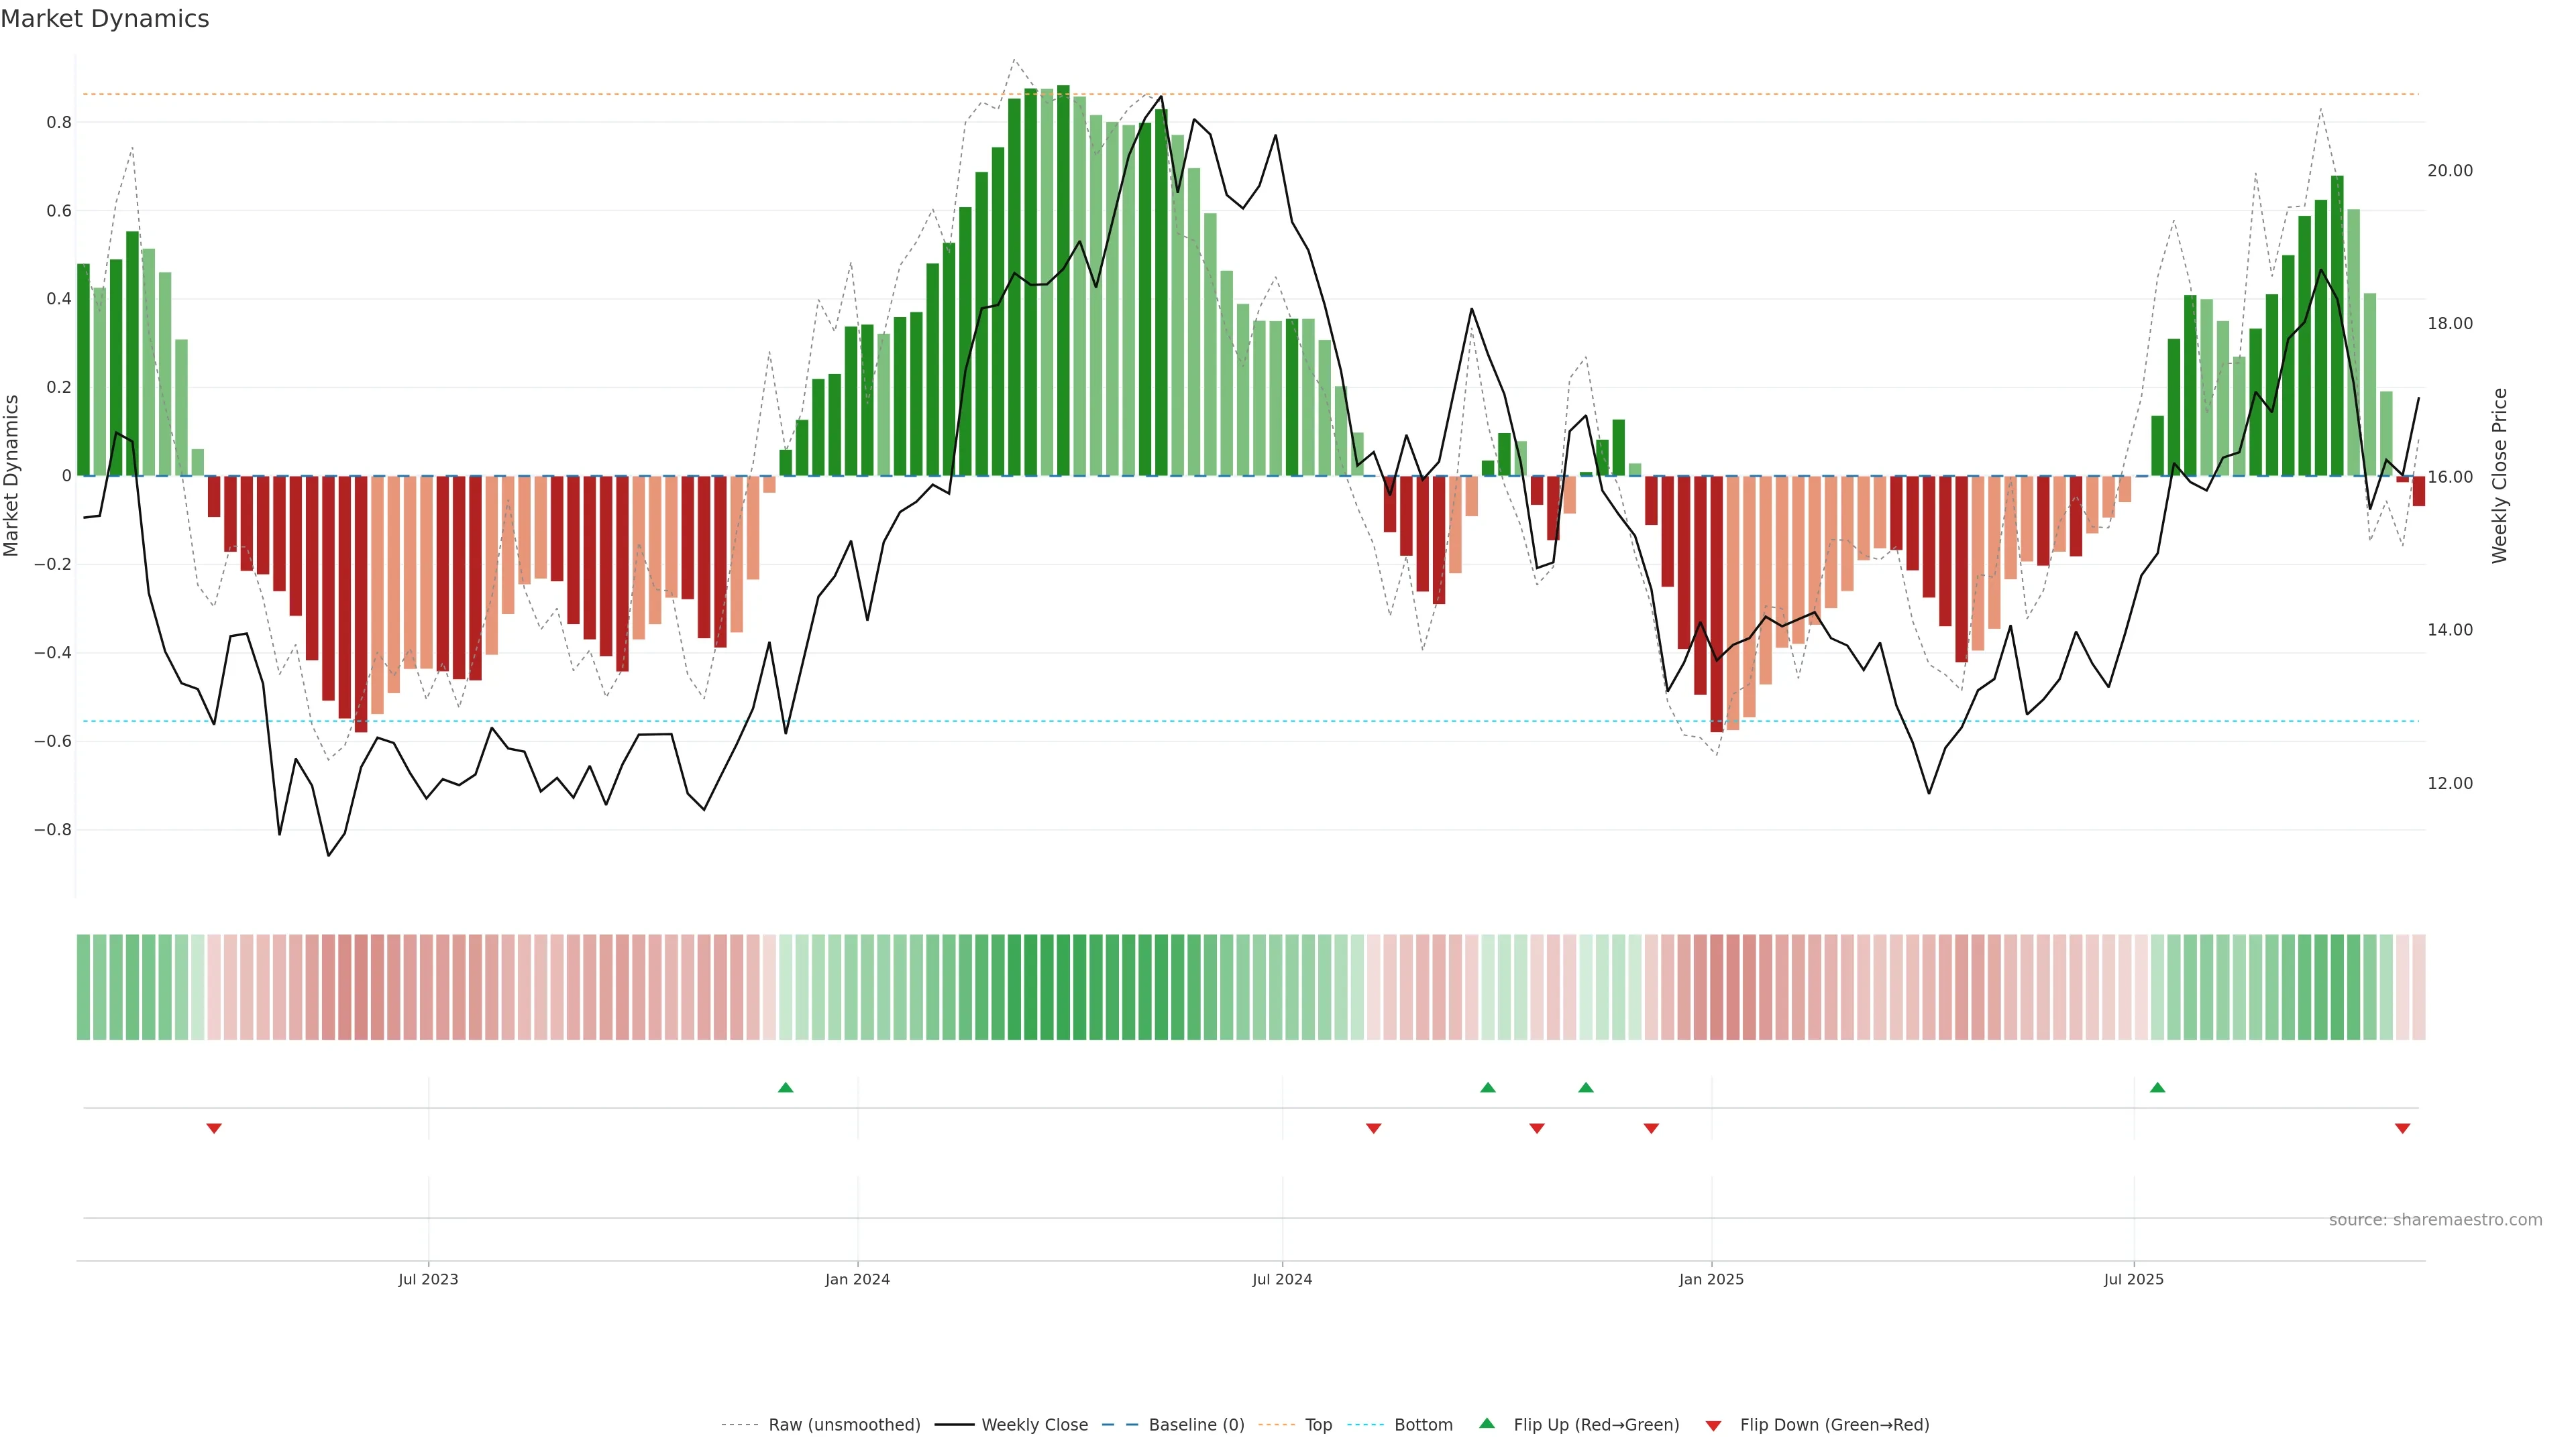
Task: Click the green flip-up marker before Jan 2024
Action: click(x=785, y=1087)
